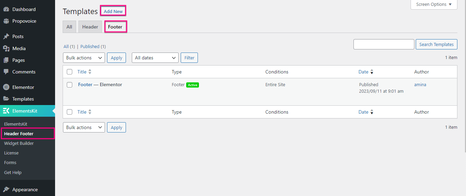Click the Elementor menu label
Screen dimensions: 466x196
pyautogui.click(x=23, y=87)
